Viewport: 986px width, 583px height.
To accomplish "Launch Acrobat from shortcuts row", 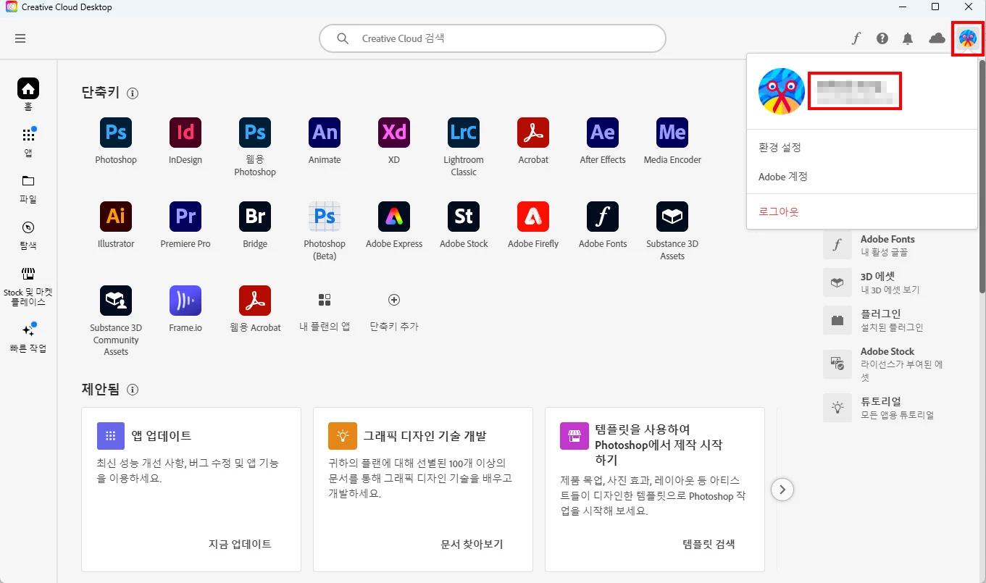I will pyautogui.click(x=533, y=133).
